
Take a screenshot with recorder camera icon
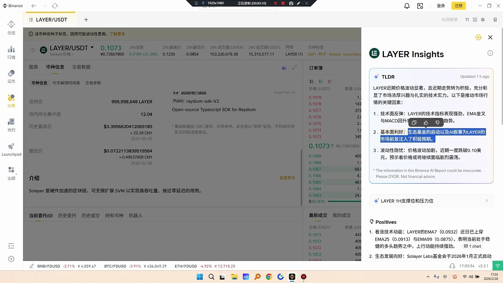click(x=291, y=3)
